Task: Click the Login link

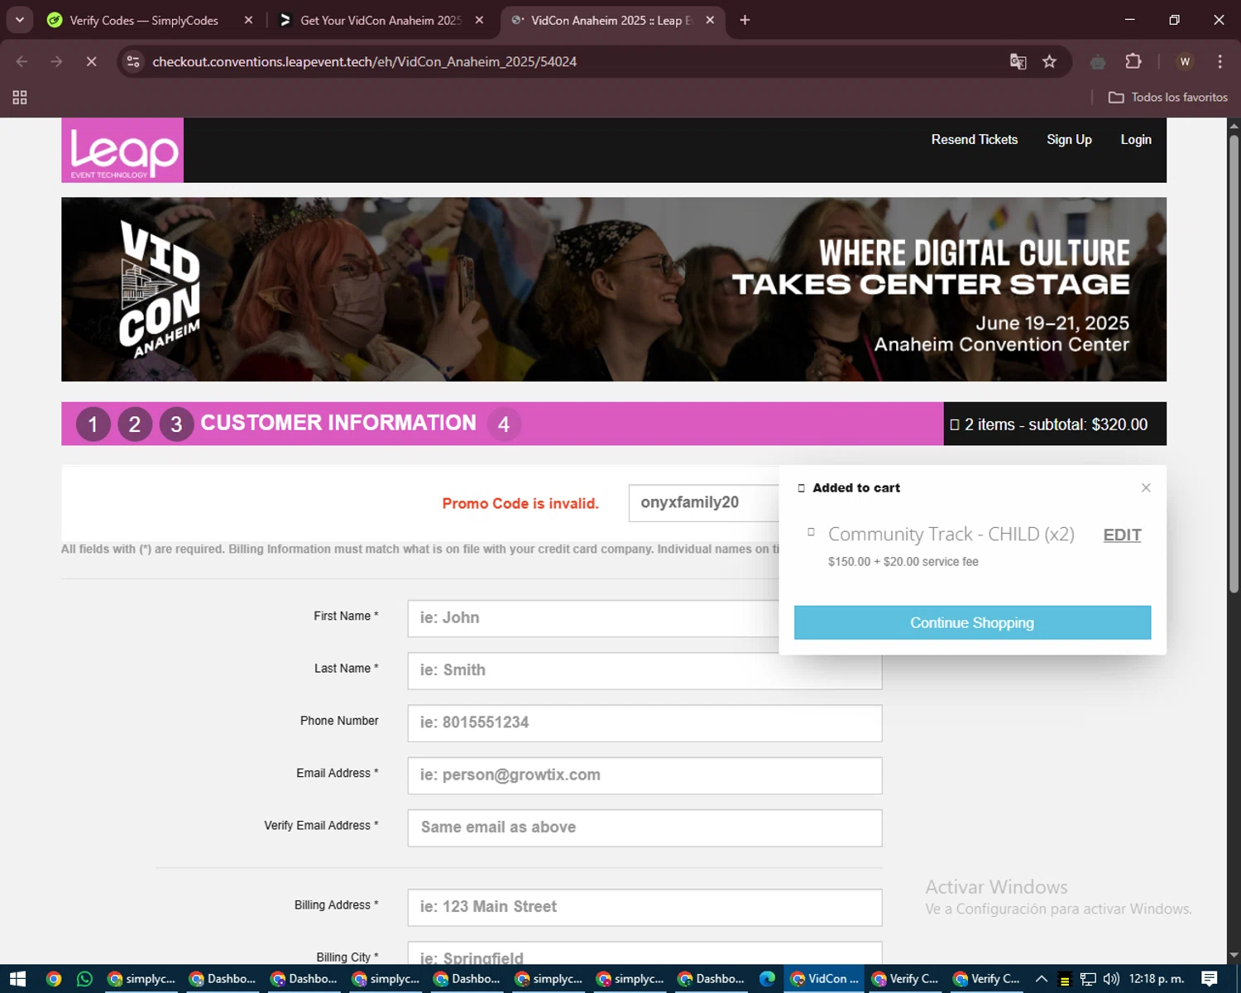Action: (x=1136, y=140)
